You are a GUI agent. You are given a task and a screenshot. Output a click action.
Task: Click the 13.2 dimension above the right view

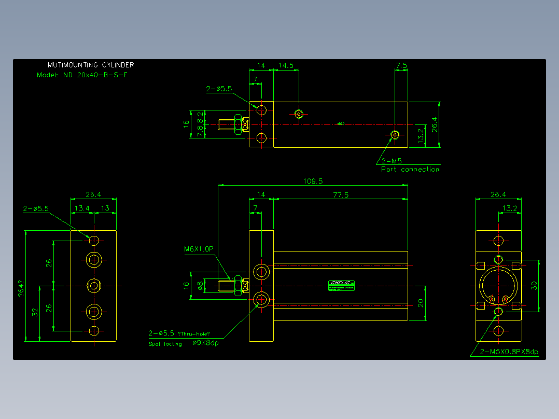click(509, 208)
